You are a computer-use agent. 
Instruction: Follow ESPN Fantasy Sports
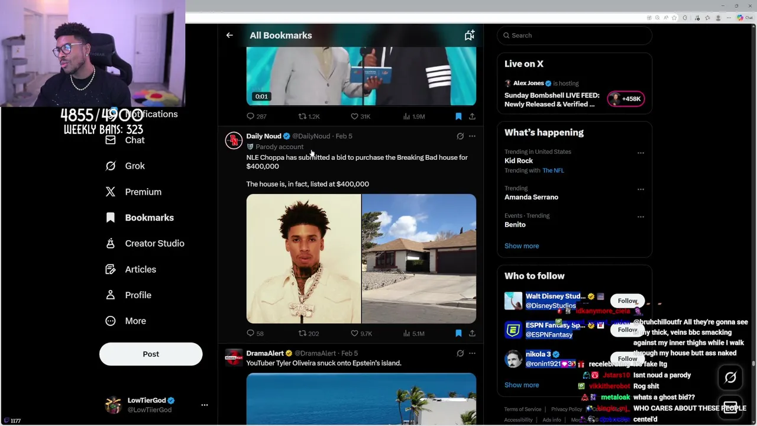(627, 330)
